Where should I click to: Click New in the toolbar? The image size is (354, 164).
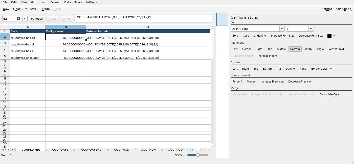click(x=6, y=9)
